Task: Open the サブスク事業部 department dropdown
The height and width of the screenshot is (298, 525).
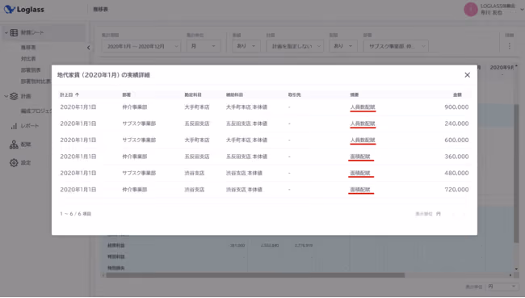Action: click(x=396, y=46)
